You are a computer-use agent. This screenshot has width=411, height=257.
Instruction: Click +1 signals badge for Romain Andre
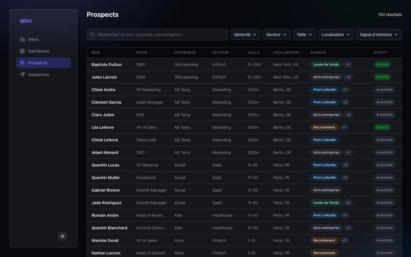345,215
